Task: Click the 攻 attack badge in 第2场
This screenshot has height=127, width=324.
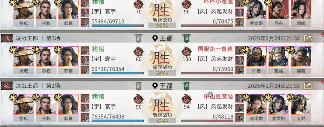Action: pyautogui.click(x=7, y=86)
